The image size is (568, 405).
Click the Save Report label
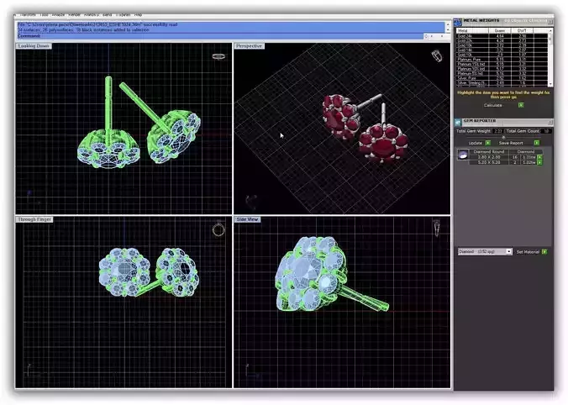(511, 143)
